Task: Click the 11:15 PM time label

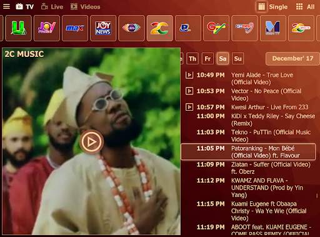Action: [x=211, y=204]
